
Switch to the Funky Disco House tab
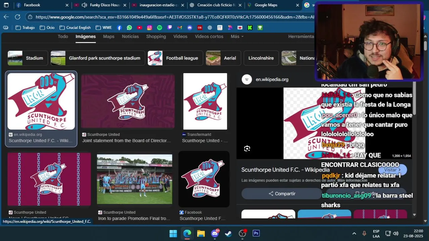pyautogui.click(x=100, y=5)
